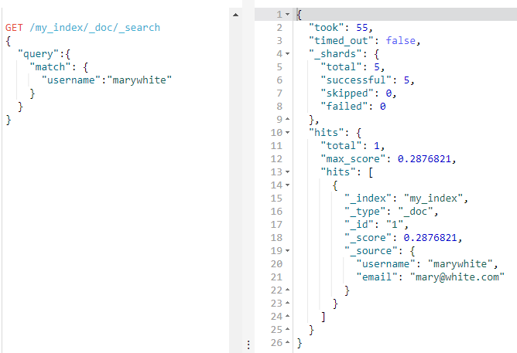Click the GET method keyword
The image size is (517, 353).
tap(14, 28)
